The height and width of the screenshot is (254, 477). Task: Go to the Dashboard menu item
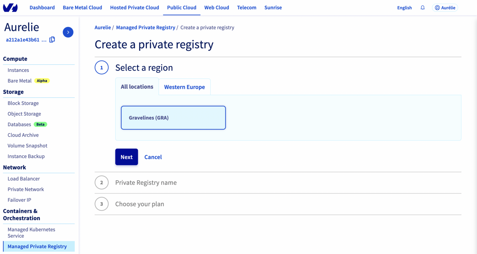42,7
